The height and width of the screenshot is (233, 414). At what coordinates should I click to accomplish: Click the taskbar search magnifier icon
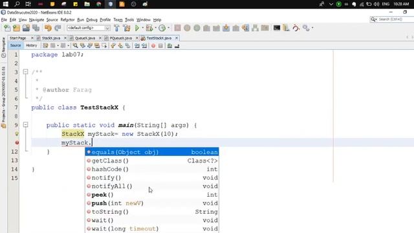tap(17, 4)
